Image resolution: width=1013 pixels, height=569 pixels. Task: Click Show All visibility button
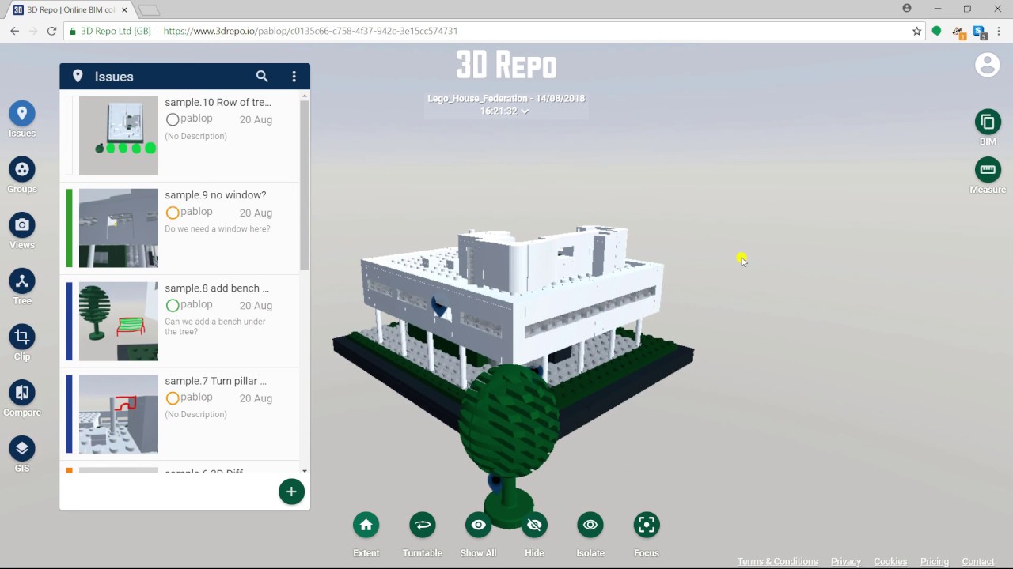pyautogui.click(x=478, y=525)
